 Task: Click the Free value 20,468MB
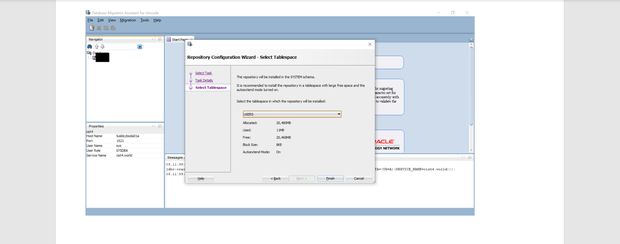click(x=284, y=138)
